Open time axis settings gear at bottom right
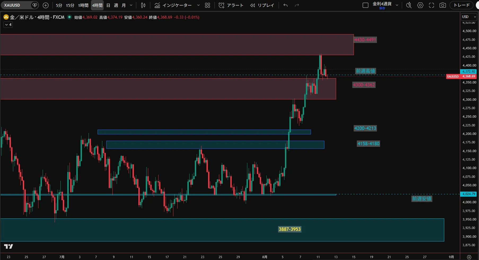479x260 pixels. coord(469,257)
